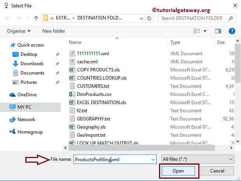
Task: Go forward using the Forward arrow
Action: (19, 18)
